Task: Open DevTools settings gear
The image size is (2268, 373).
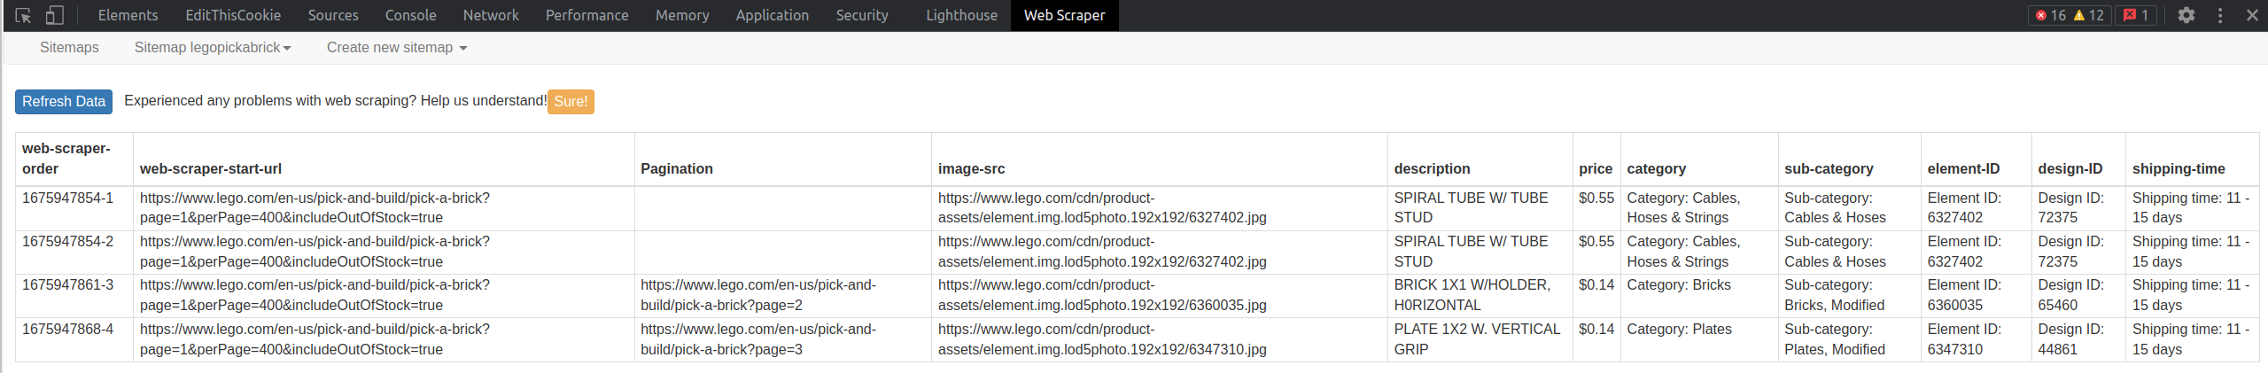Action: tap(2186, 15)
